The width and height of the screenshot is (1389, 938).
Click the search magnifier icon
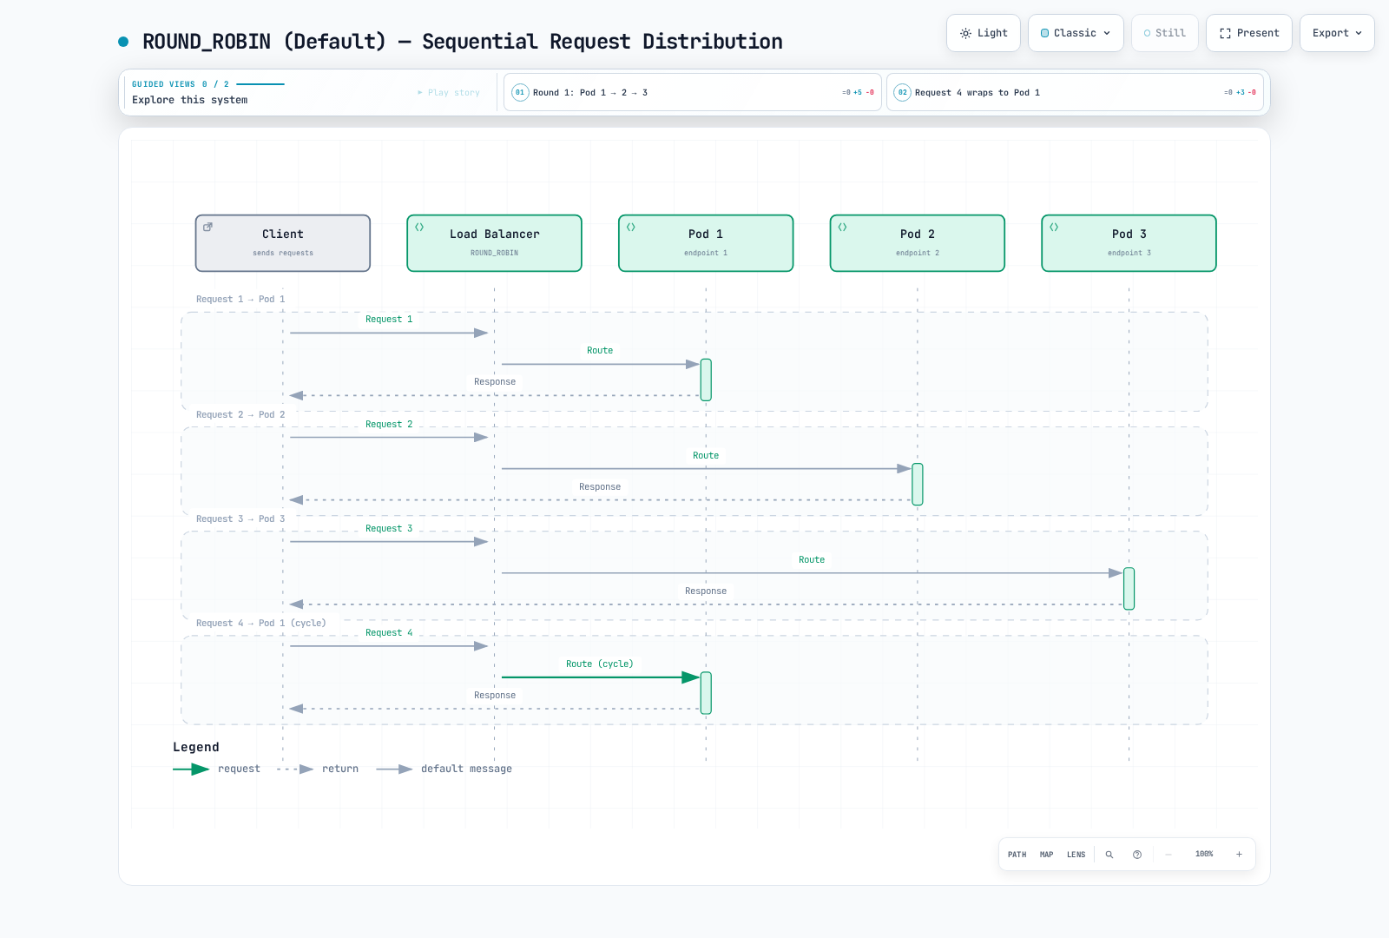(x=1109, y=855)
